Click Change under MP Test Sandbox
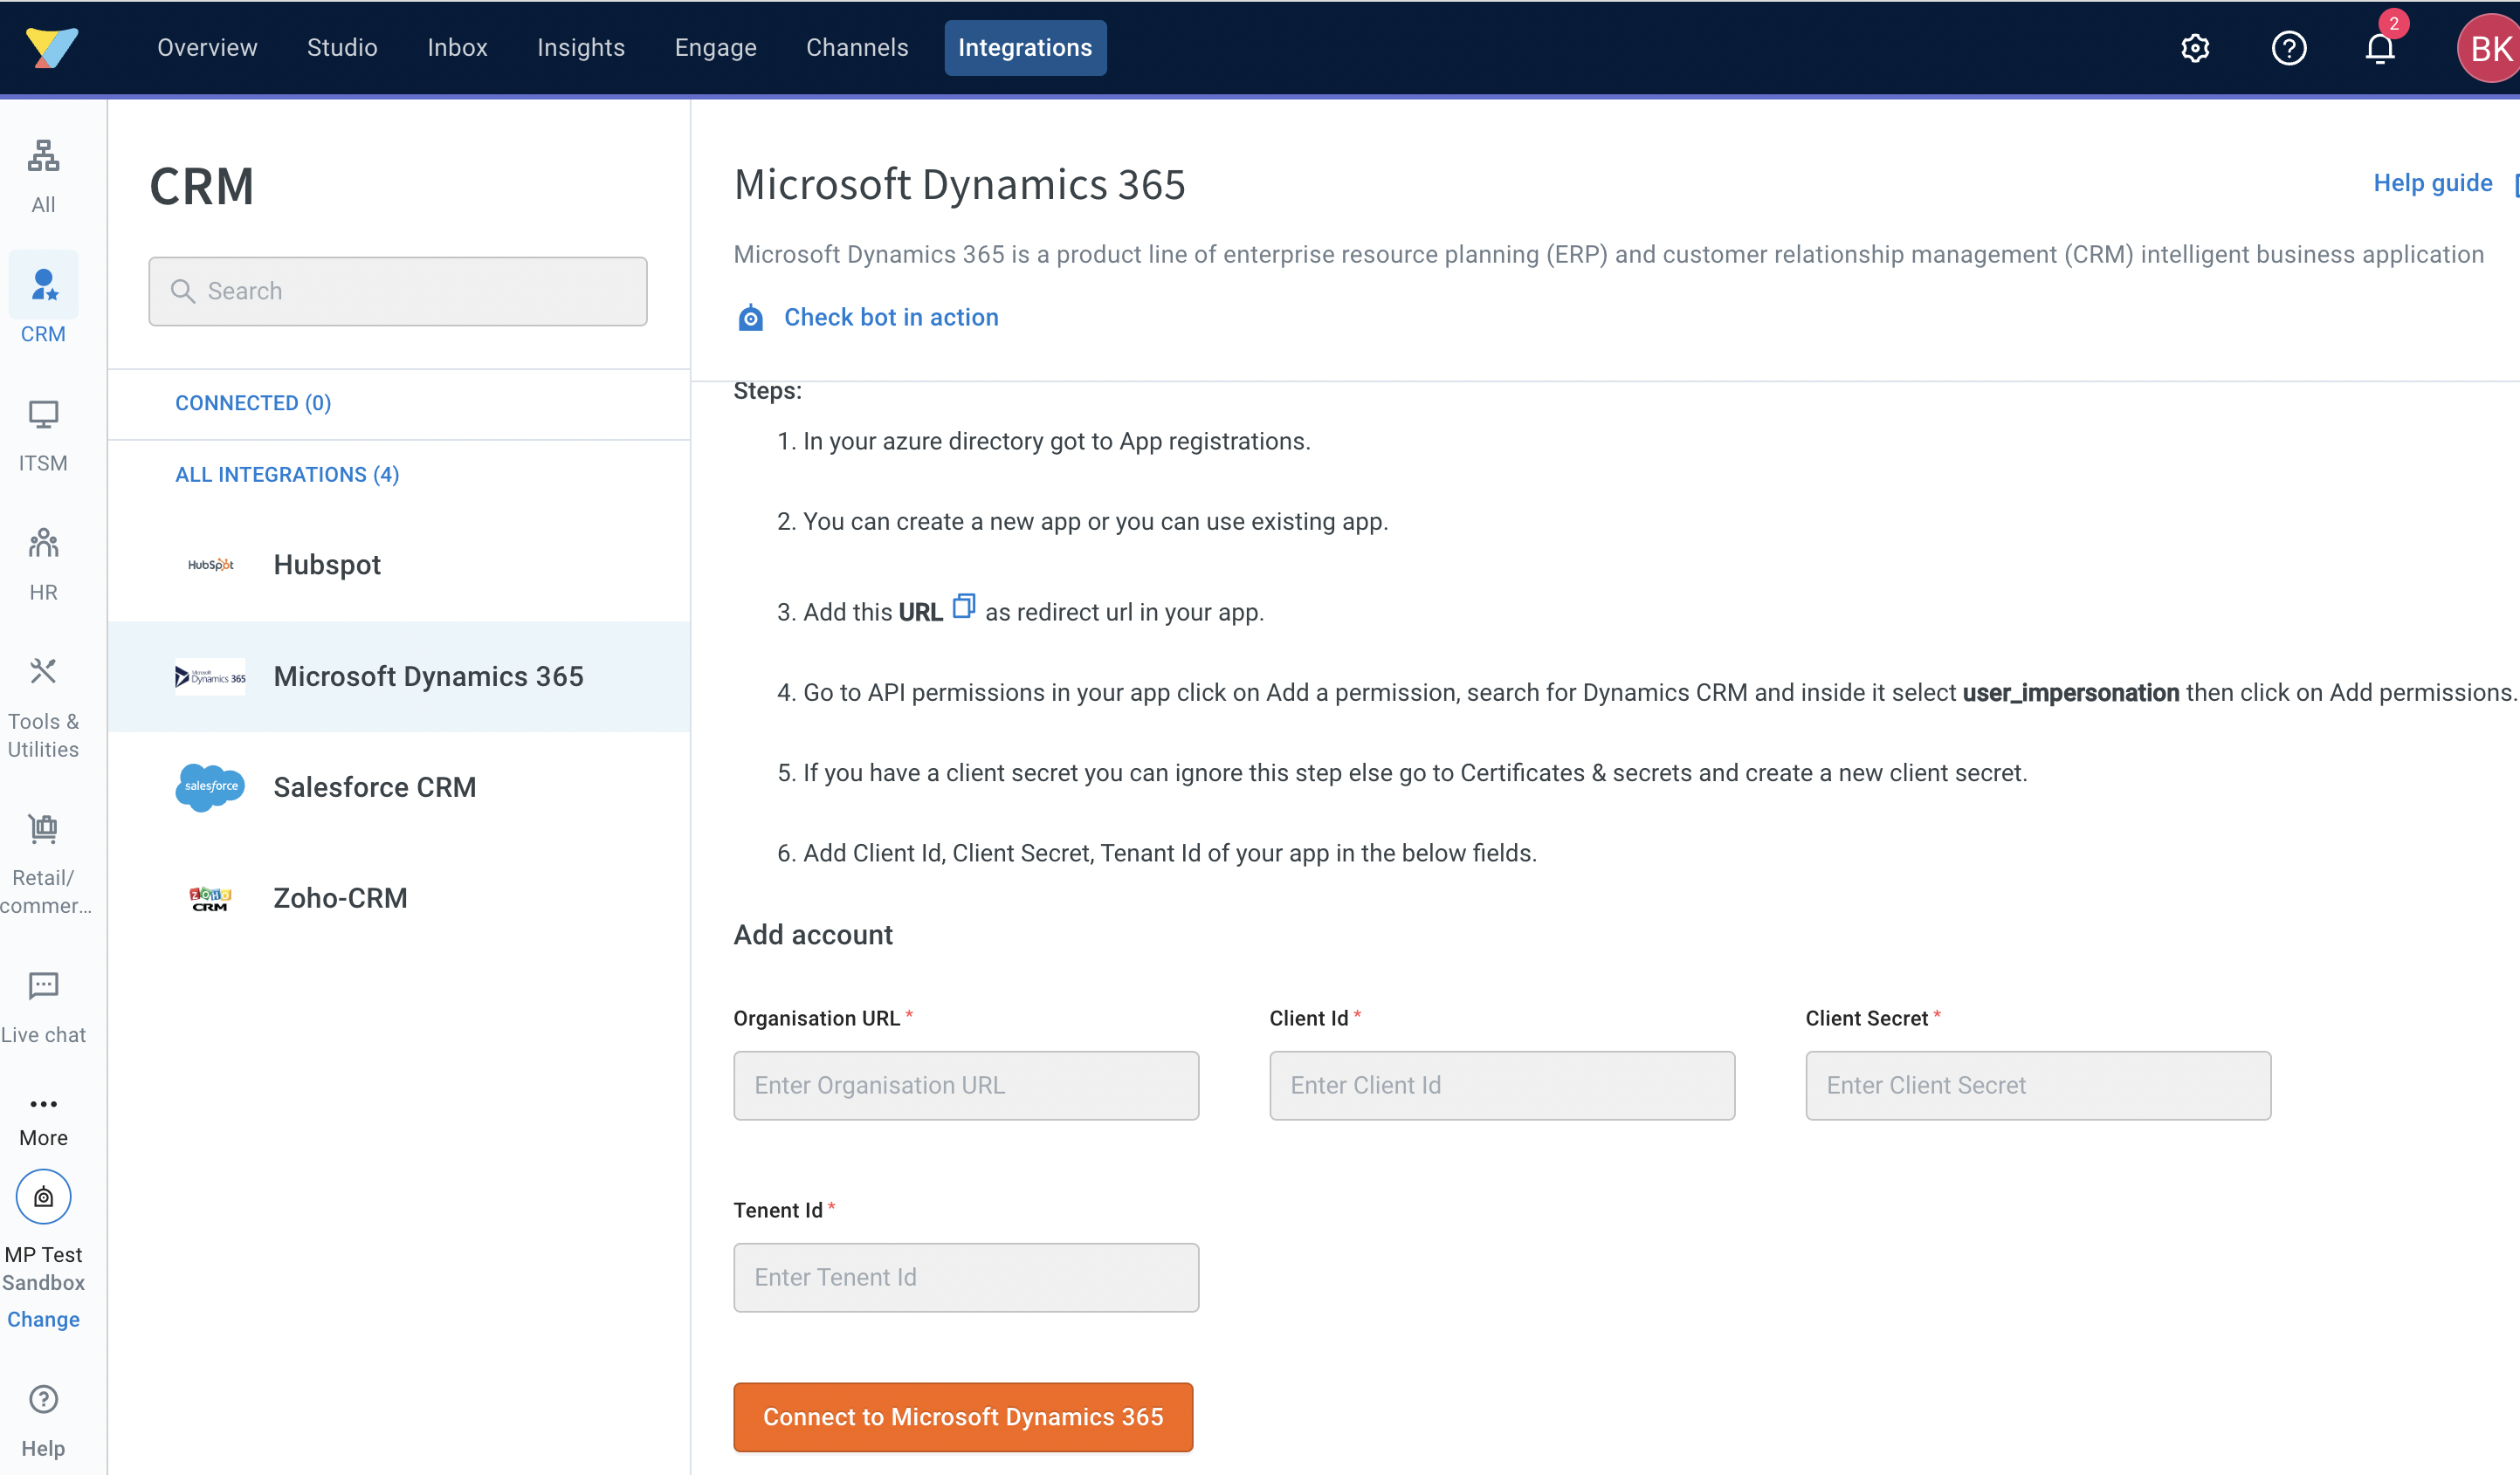 (43, 1319)
